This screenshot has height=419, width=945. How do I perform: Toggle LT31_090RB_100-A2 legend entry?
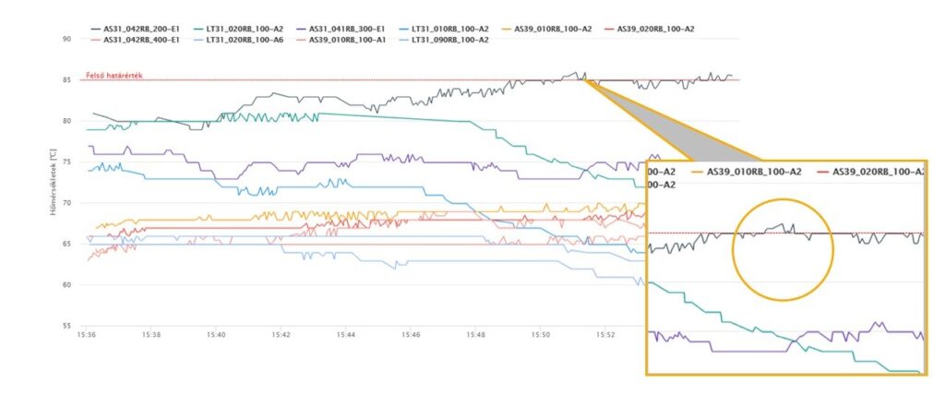coord(443,40)
